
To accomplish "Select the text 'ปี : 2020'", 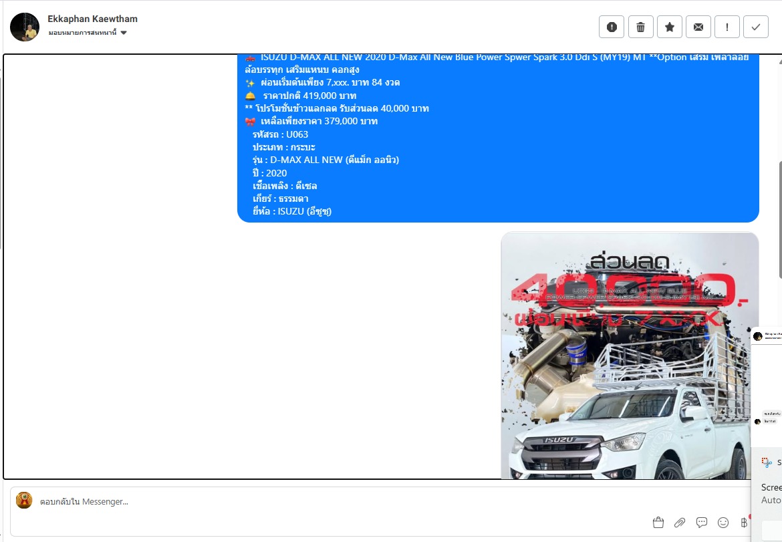I will (x=270, y=173).
